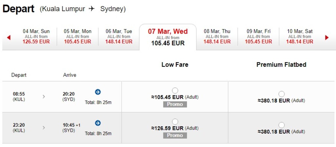
Task: Pick the 09 Mar, Fri date tab
Action: (258, 37)
